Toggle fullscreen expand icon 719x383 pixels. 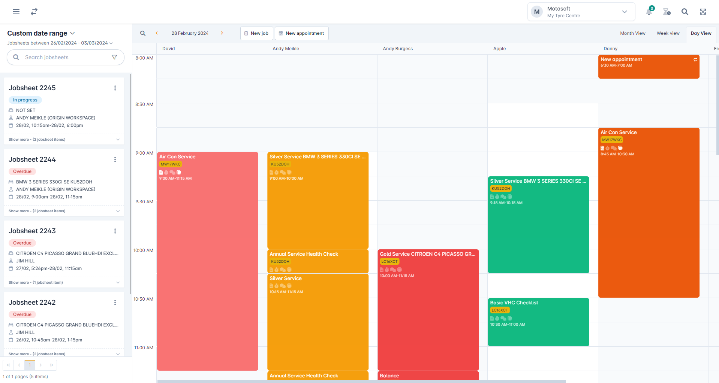[703, 12]
